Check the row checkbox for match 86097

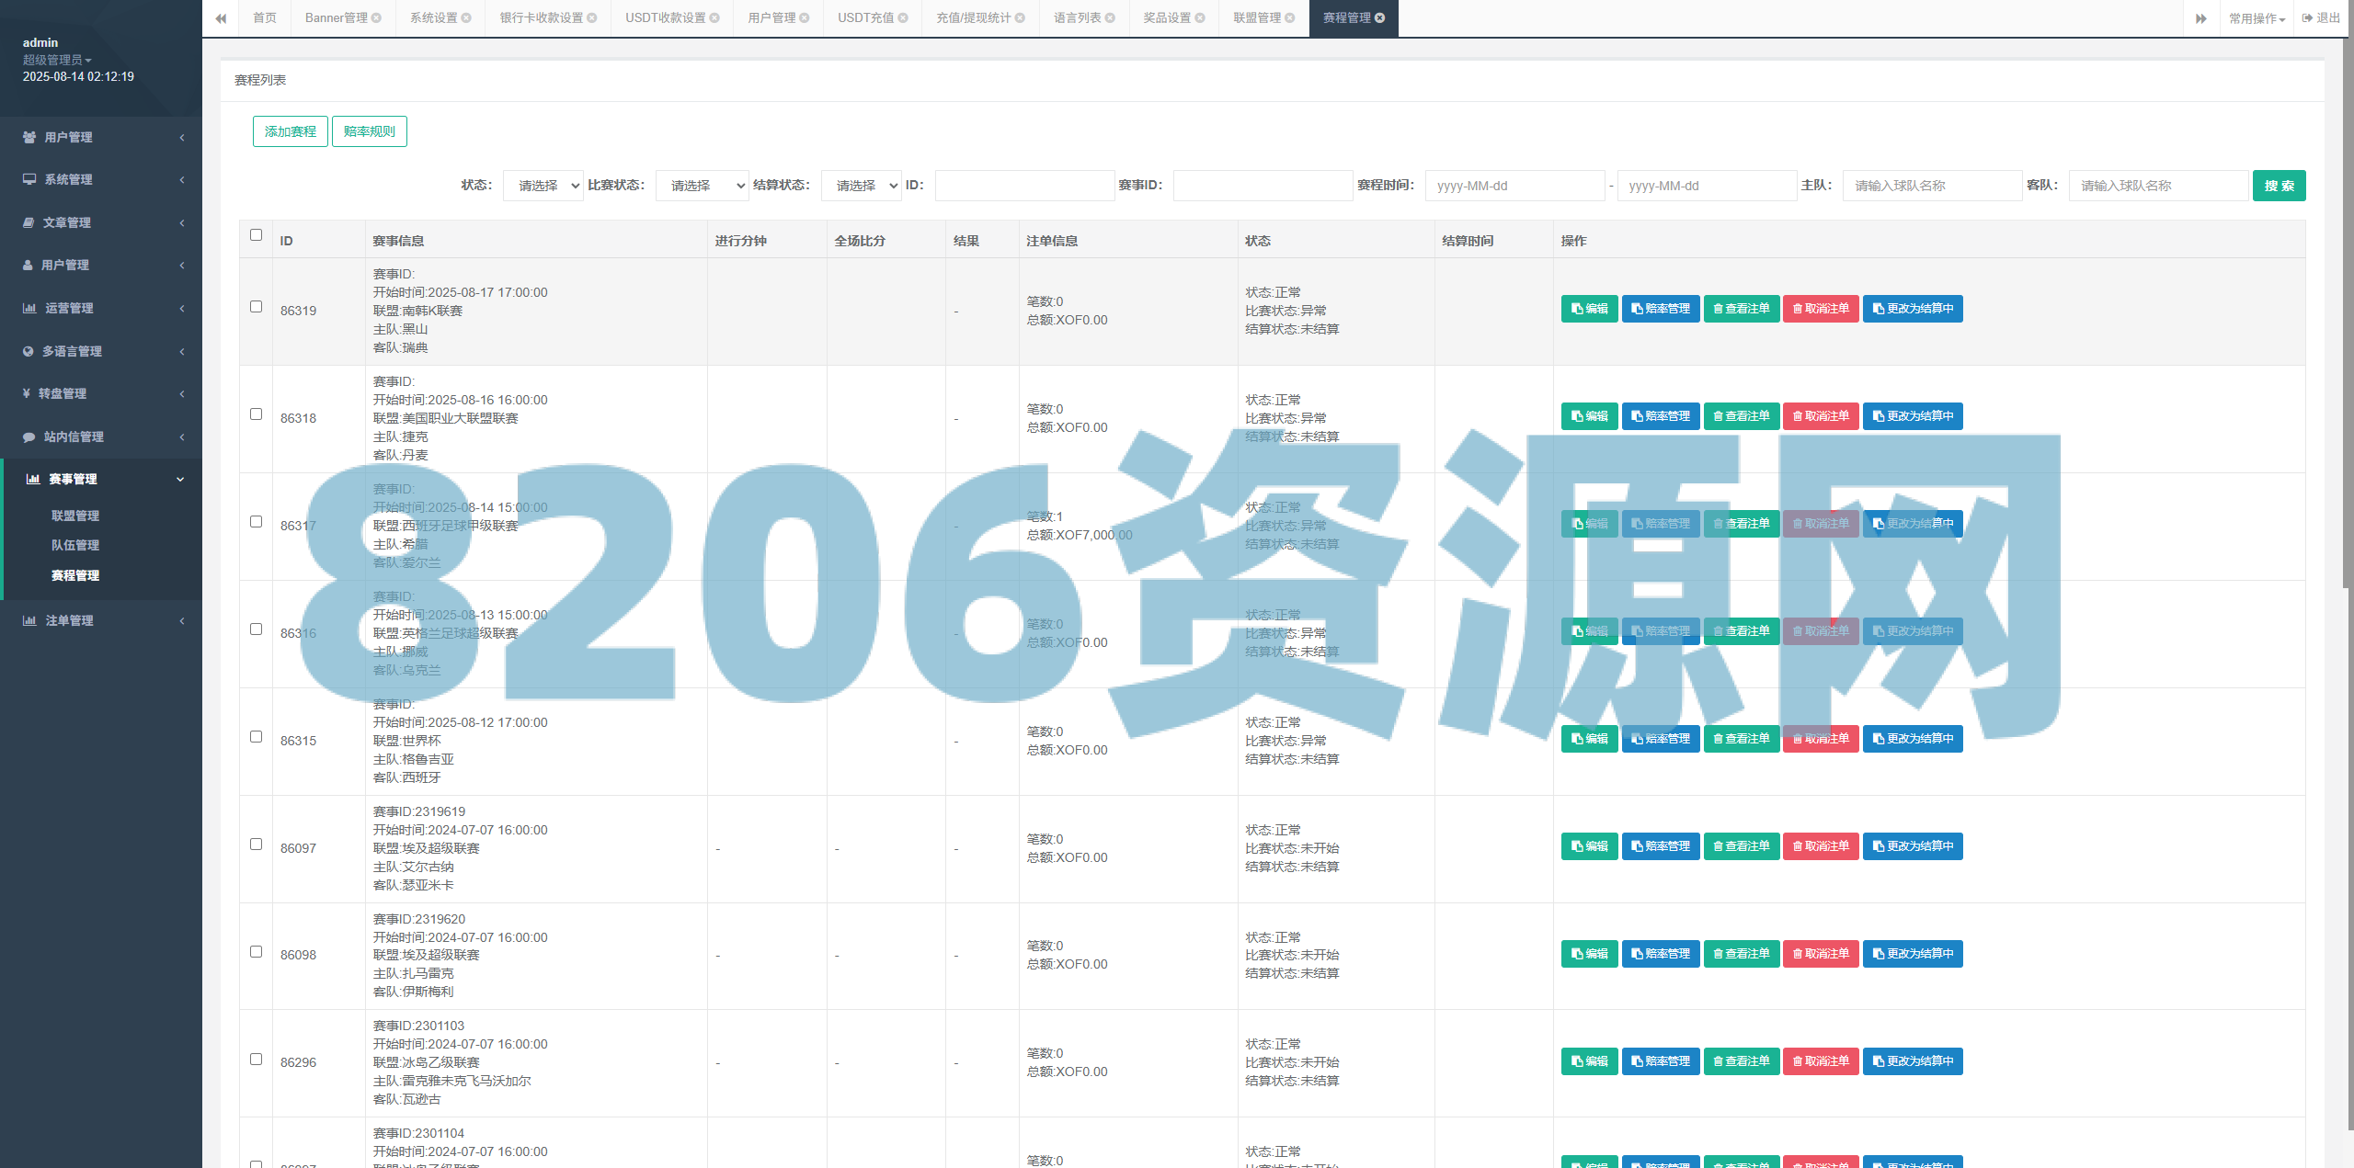pos(256,845)
